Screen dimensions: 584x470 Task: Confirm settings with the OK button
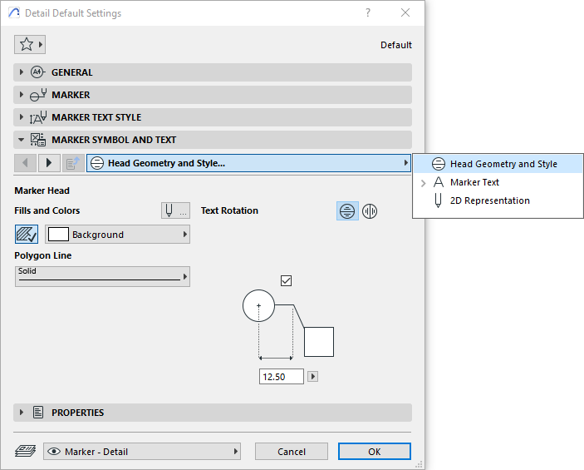coord(374,452)
